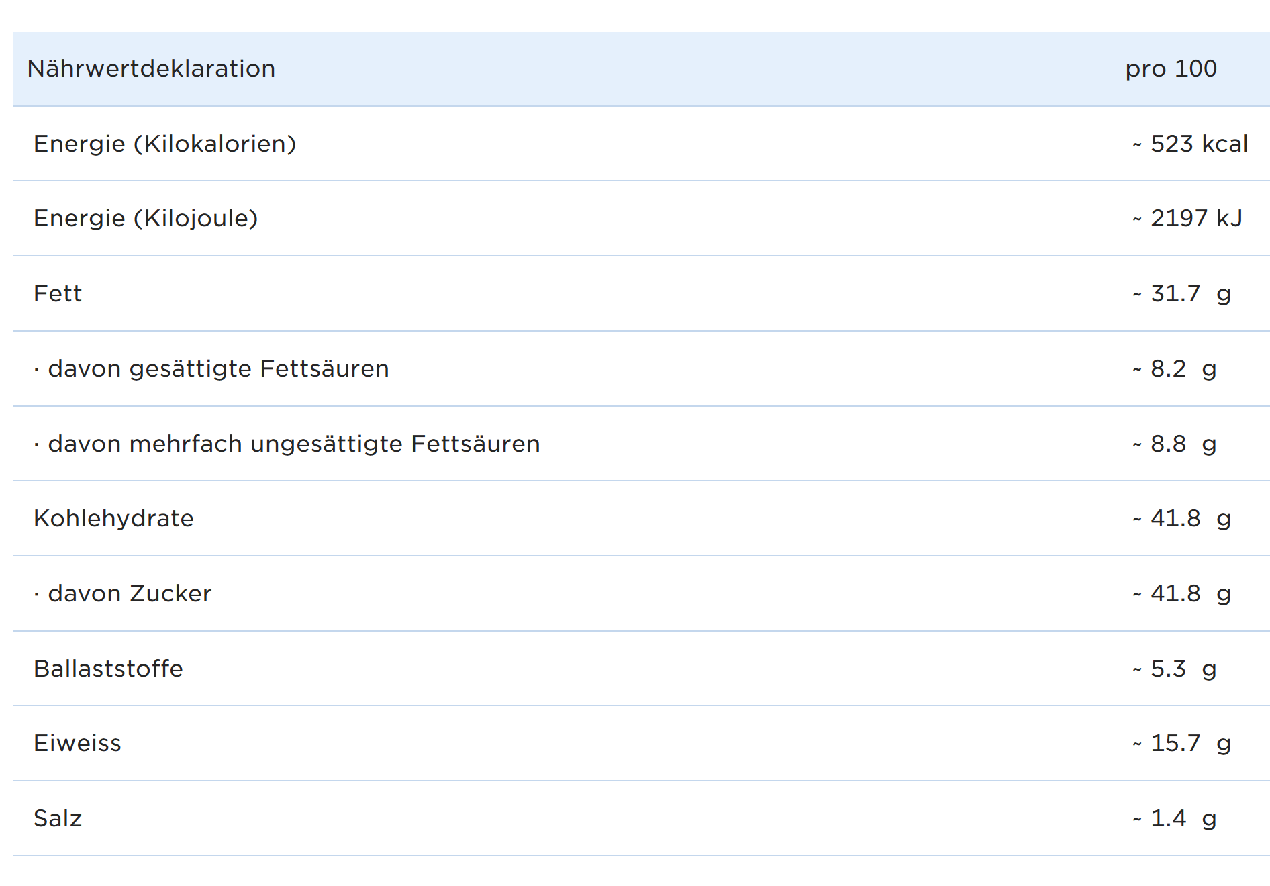The height and width of the screenshot is (886, 1270).
Task: Click the Eiweiss row label
Action: [77, 743]
